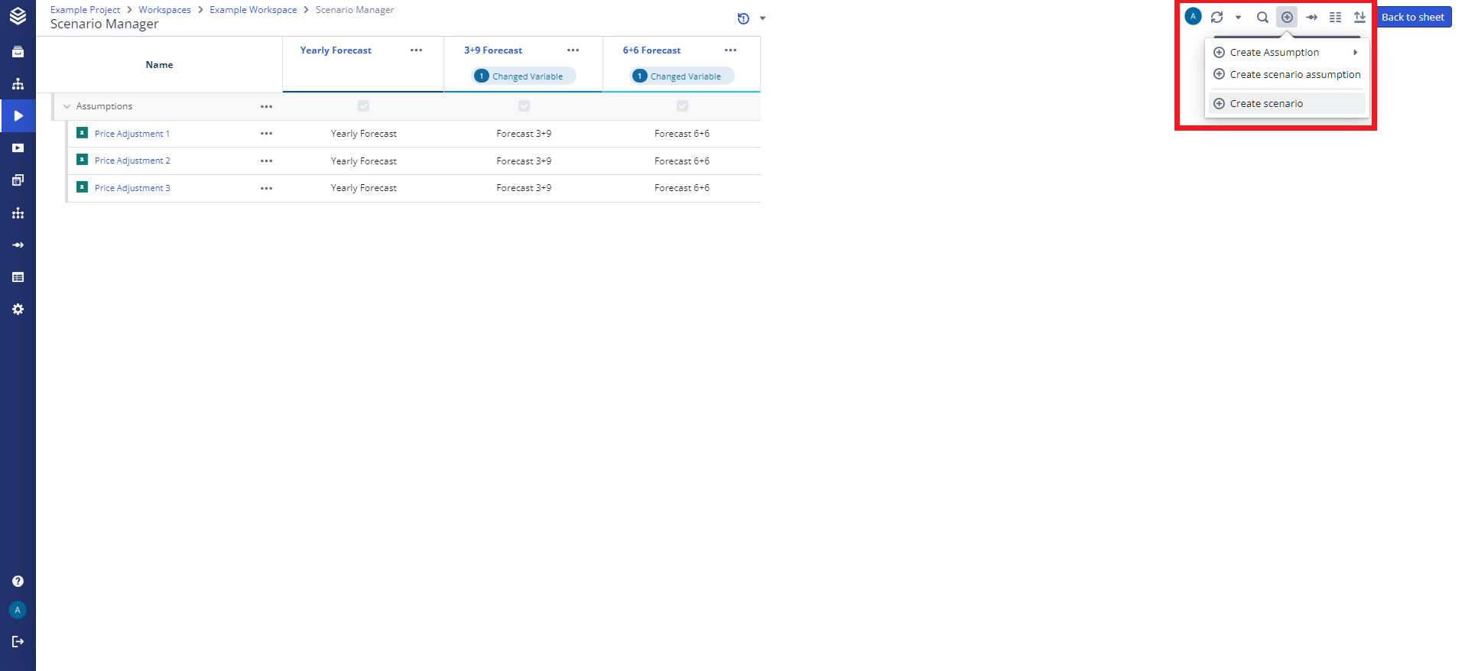The image size is (1465, 671).
Task: Open the settings gear in the left sidebar
Action: 18,310
